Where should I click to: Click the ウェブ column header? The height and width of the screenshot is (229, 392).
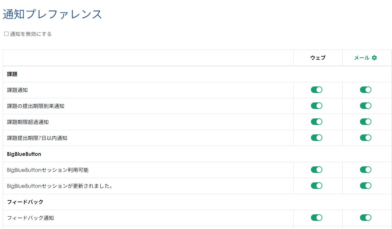[318, 58]
